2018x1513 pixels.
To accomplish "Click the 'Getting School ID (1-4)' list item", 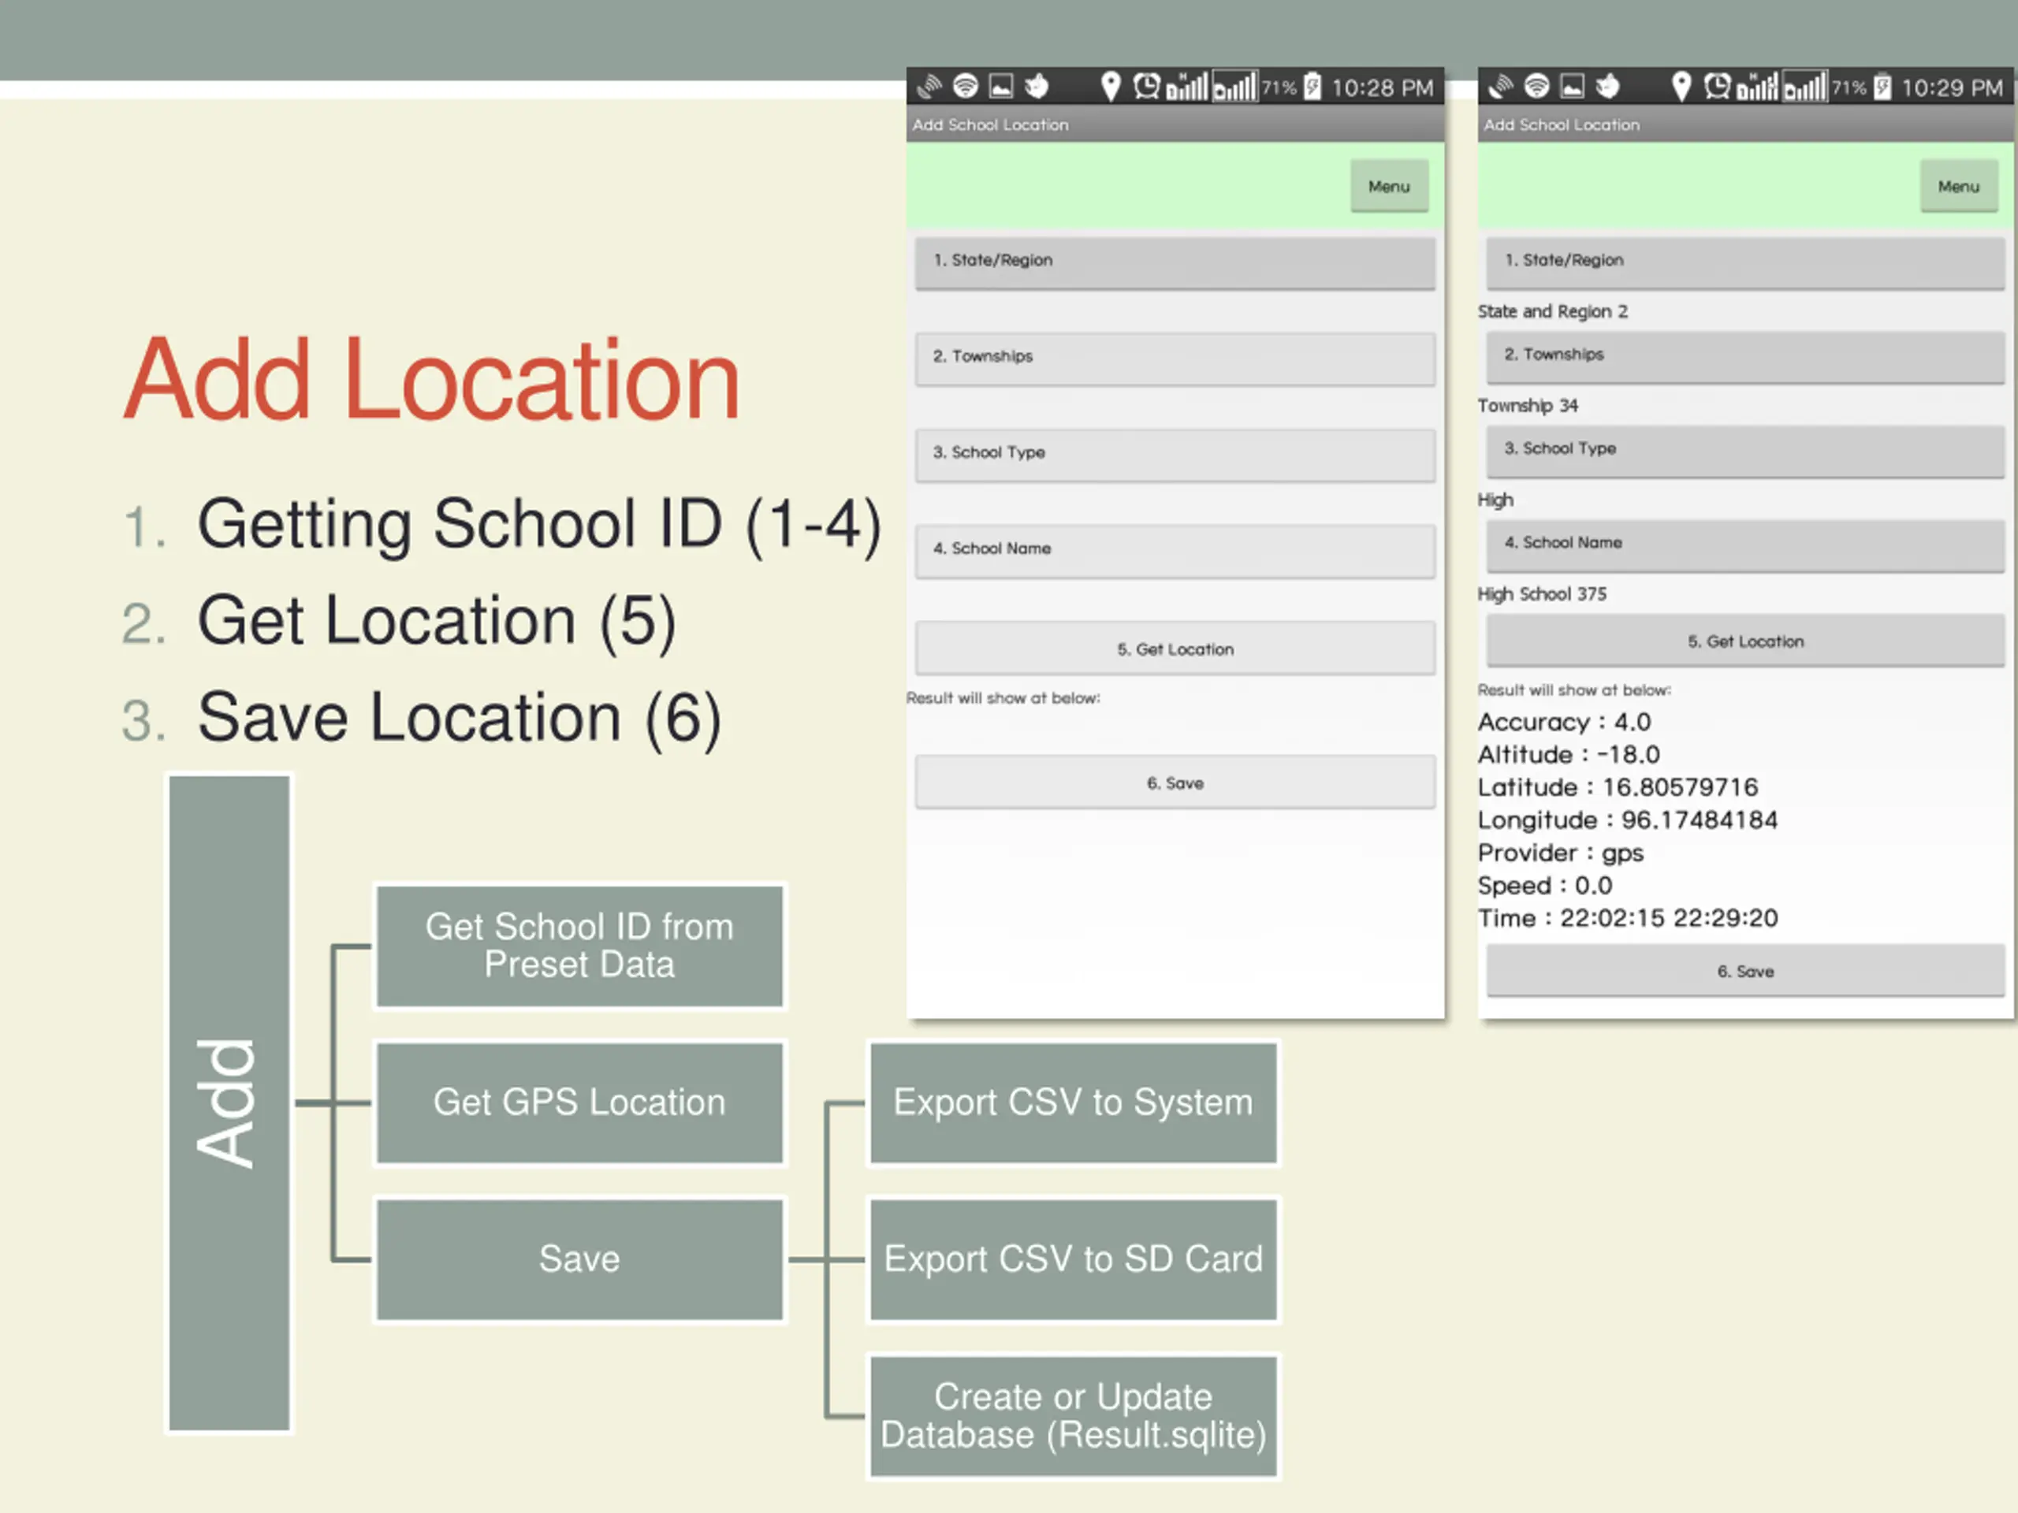I will (x=539, y=526).
